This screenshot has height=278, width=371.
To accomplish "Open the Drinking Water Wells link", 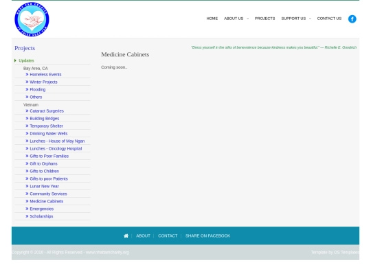I will pos(49,134).
